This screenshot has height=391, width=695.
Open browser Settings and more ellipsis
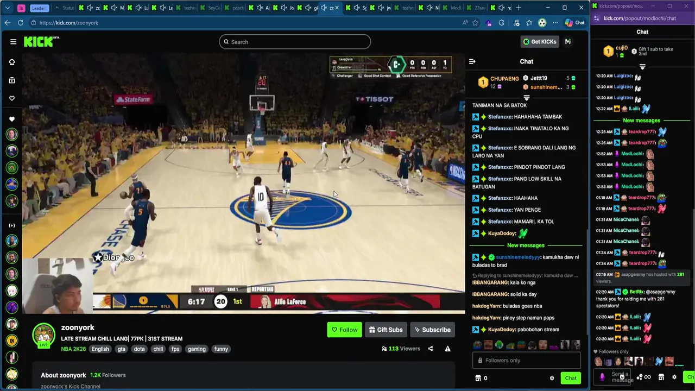tap(555, 23)
